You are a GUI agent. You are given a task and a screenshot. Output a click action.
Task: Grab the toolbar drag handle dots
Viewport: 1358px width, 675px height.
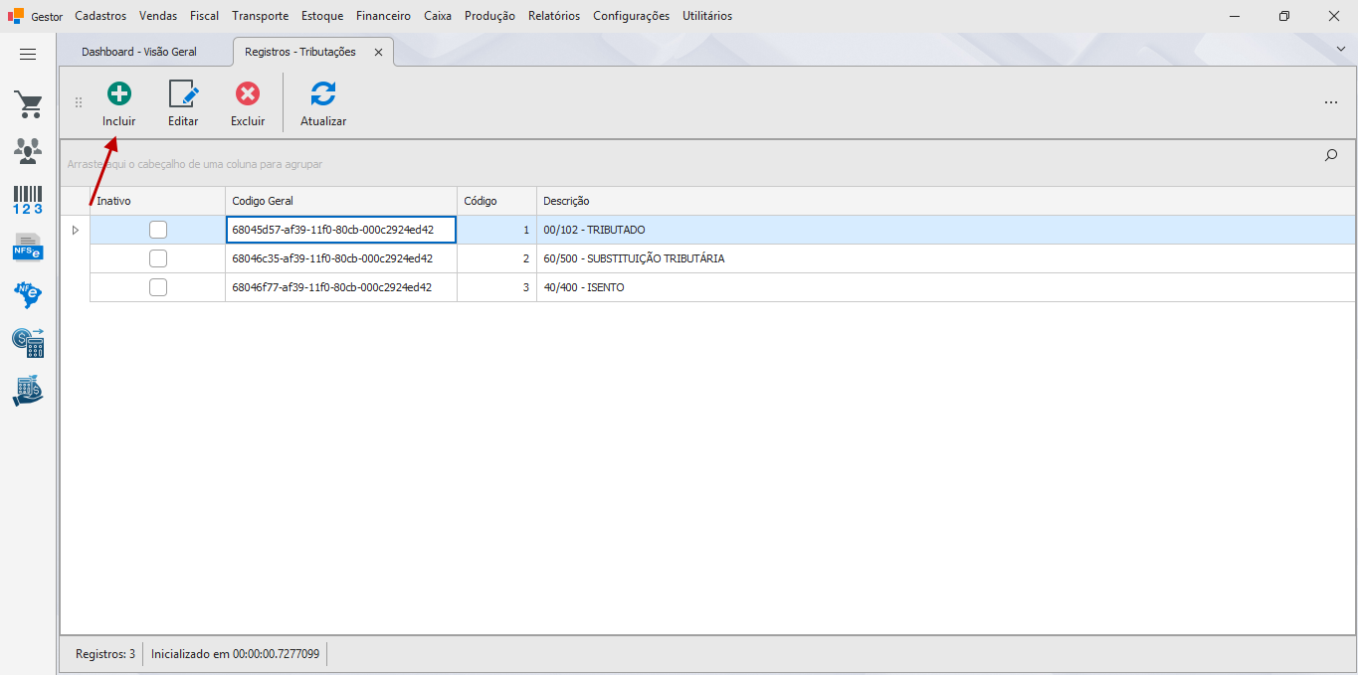coord(79,102)
